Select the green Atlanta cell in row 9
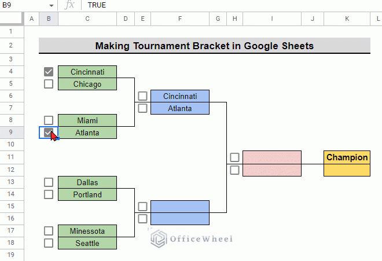Viewport: 382px width, 261px height. click(87, 133)
